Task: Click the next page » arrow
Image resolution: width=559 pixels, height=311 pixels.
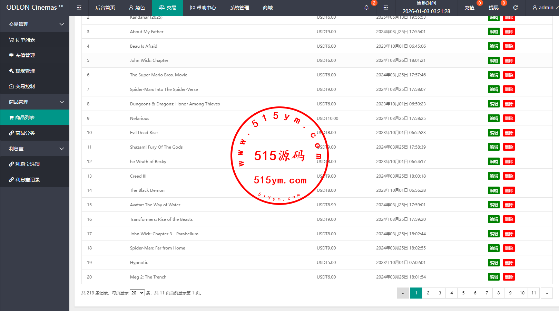Action: (x=546, y=293)
